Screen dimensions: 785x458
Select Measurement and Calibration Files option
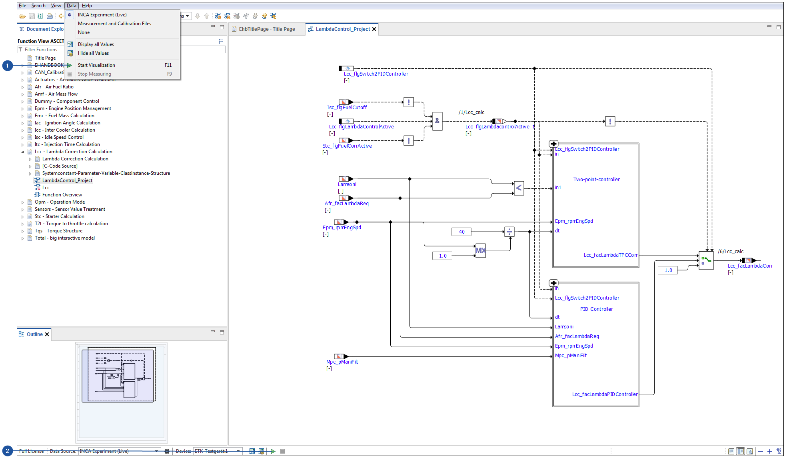(114, 24)
